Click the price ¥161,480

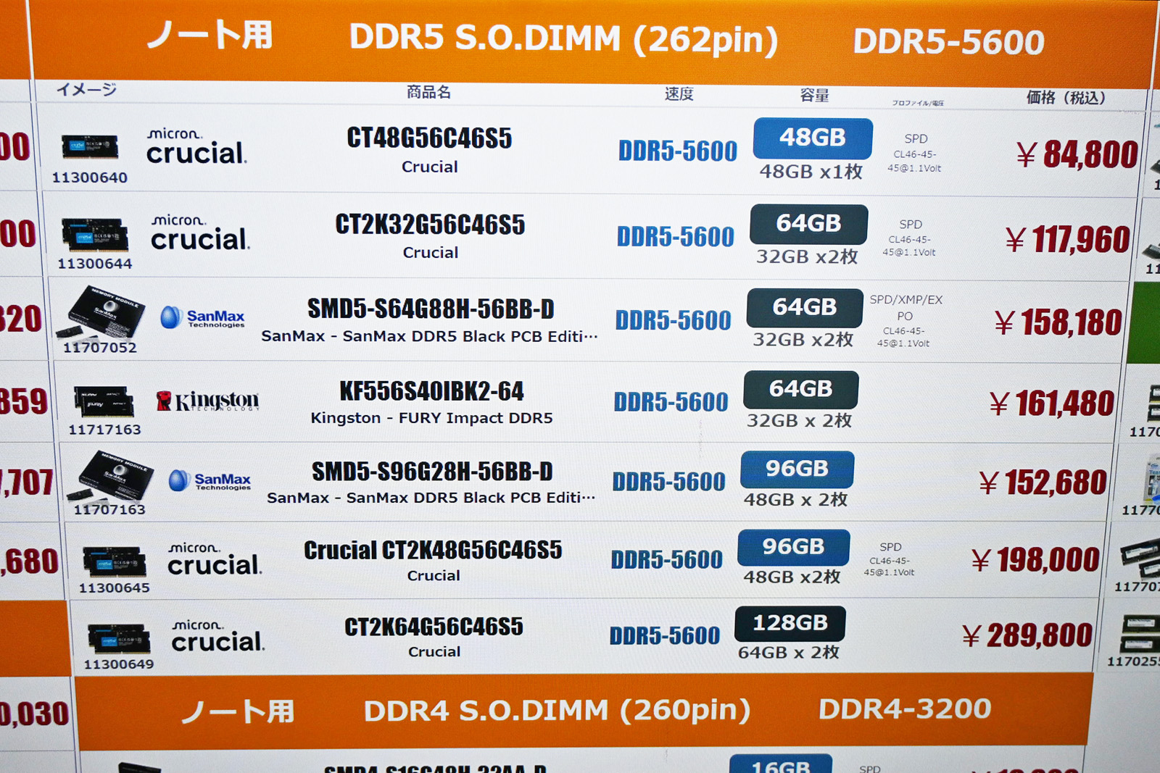[1052, 404]
